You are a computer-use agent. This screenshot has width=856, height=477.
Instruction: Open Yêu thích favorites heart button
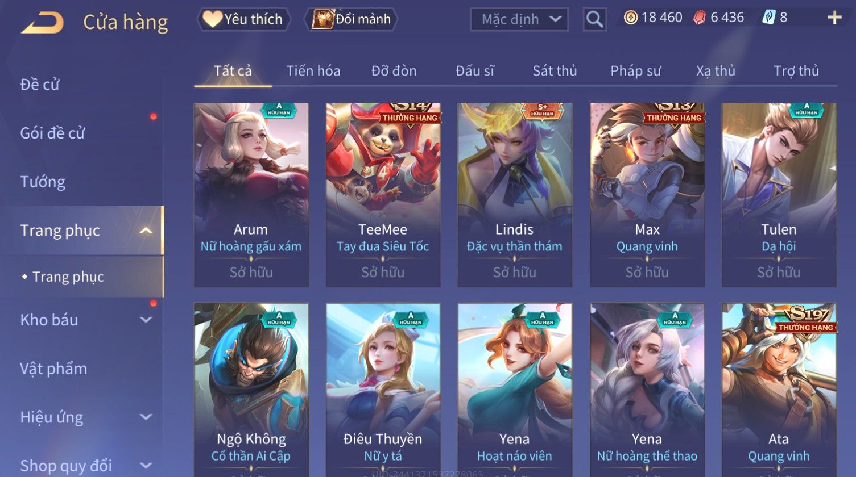click(243, 19)
